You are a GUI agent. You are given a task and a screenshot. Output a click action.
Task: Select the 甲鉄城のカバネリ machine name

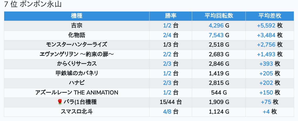pyautogui.click(x=77, y=73)
